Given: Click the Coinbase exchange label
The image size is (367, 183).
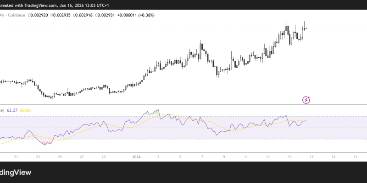Looking at the screenshot, I should [17, 15].
